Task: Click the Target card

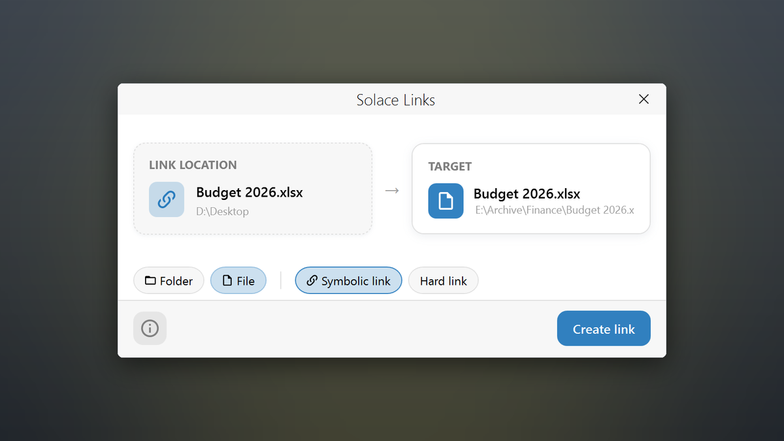Action: 531,188
